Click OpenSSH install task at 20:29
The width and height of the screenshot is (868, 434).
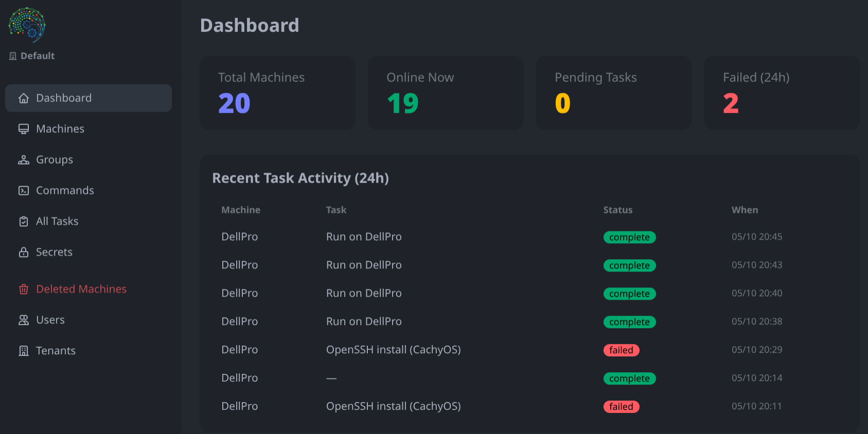coord(394,350)
